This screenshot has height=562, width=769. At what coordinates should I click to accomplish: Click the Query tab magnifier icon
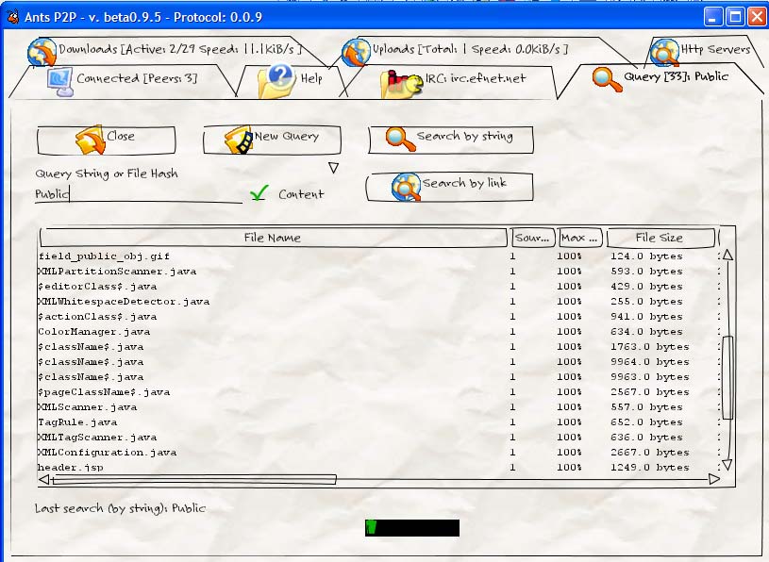607,78
